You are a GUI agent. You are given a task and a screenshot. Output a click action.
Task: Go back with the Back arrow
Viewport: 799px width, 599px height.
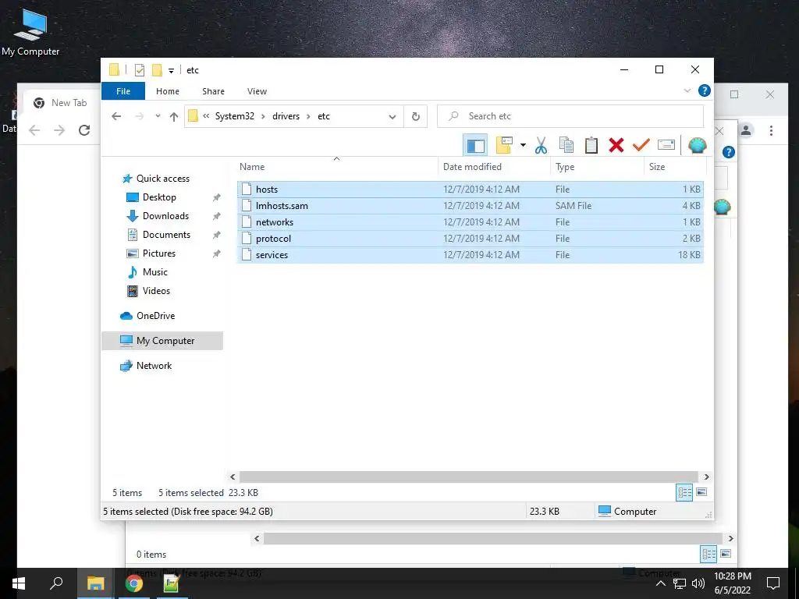pyautogui.click(x=116, y=116)
